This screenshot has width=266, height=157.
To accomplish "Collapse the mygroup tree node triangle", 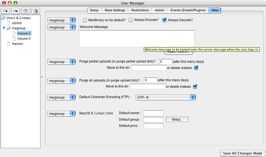I will point(4,28).
